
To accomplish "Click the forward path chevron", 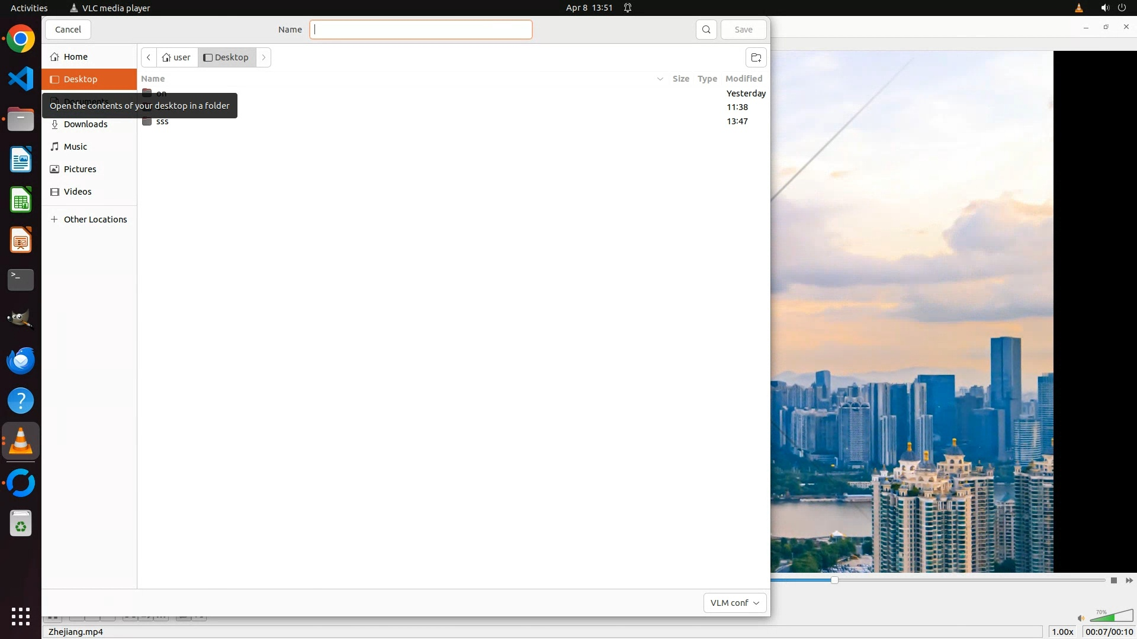I will click(264, 57).
